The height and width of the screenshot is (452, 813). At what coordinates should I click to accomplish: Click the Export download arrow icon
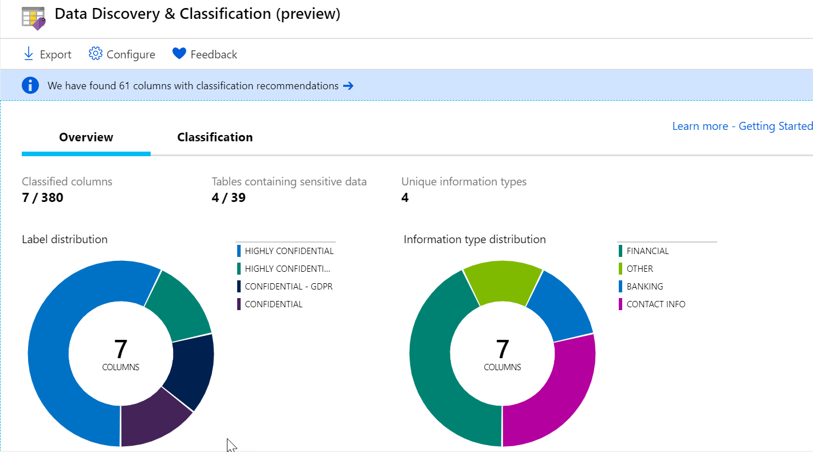(x=28, y=54)
